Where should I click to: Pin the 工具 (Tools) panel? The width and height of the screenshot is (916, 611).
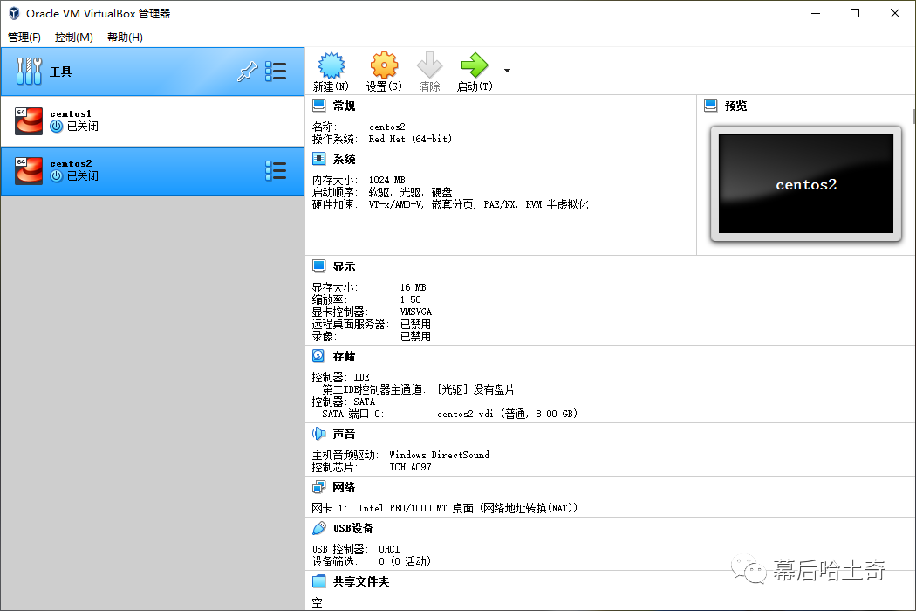tap(246, 72)
